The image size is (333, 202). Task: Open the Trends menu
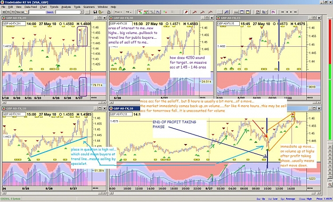54,7
